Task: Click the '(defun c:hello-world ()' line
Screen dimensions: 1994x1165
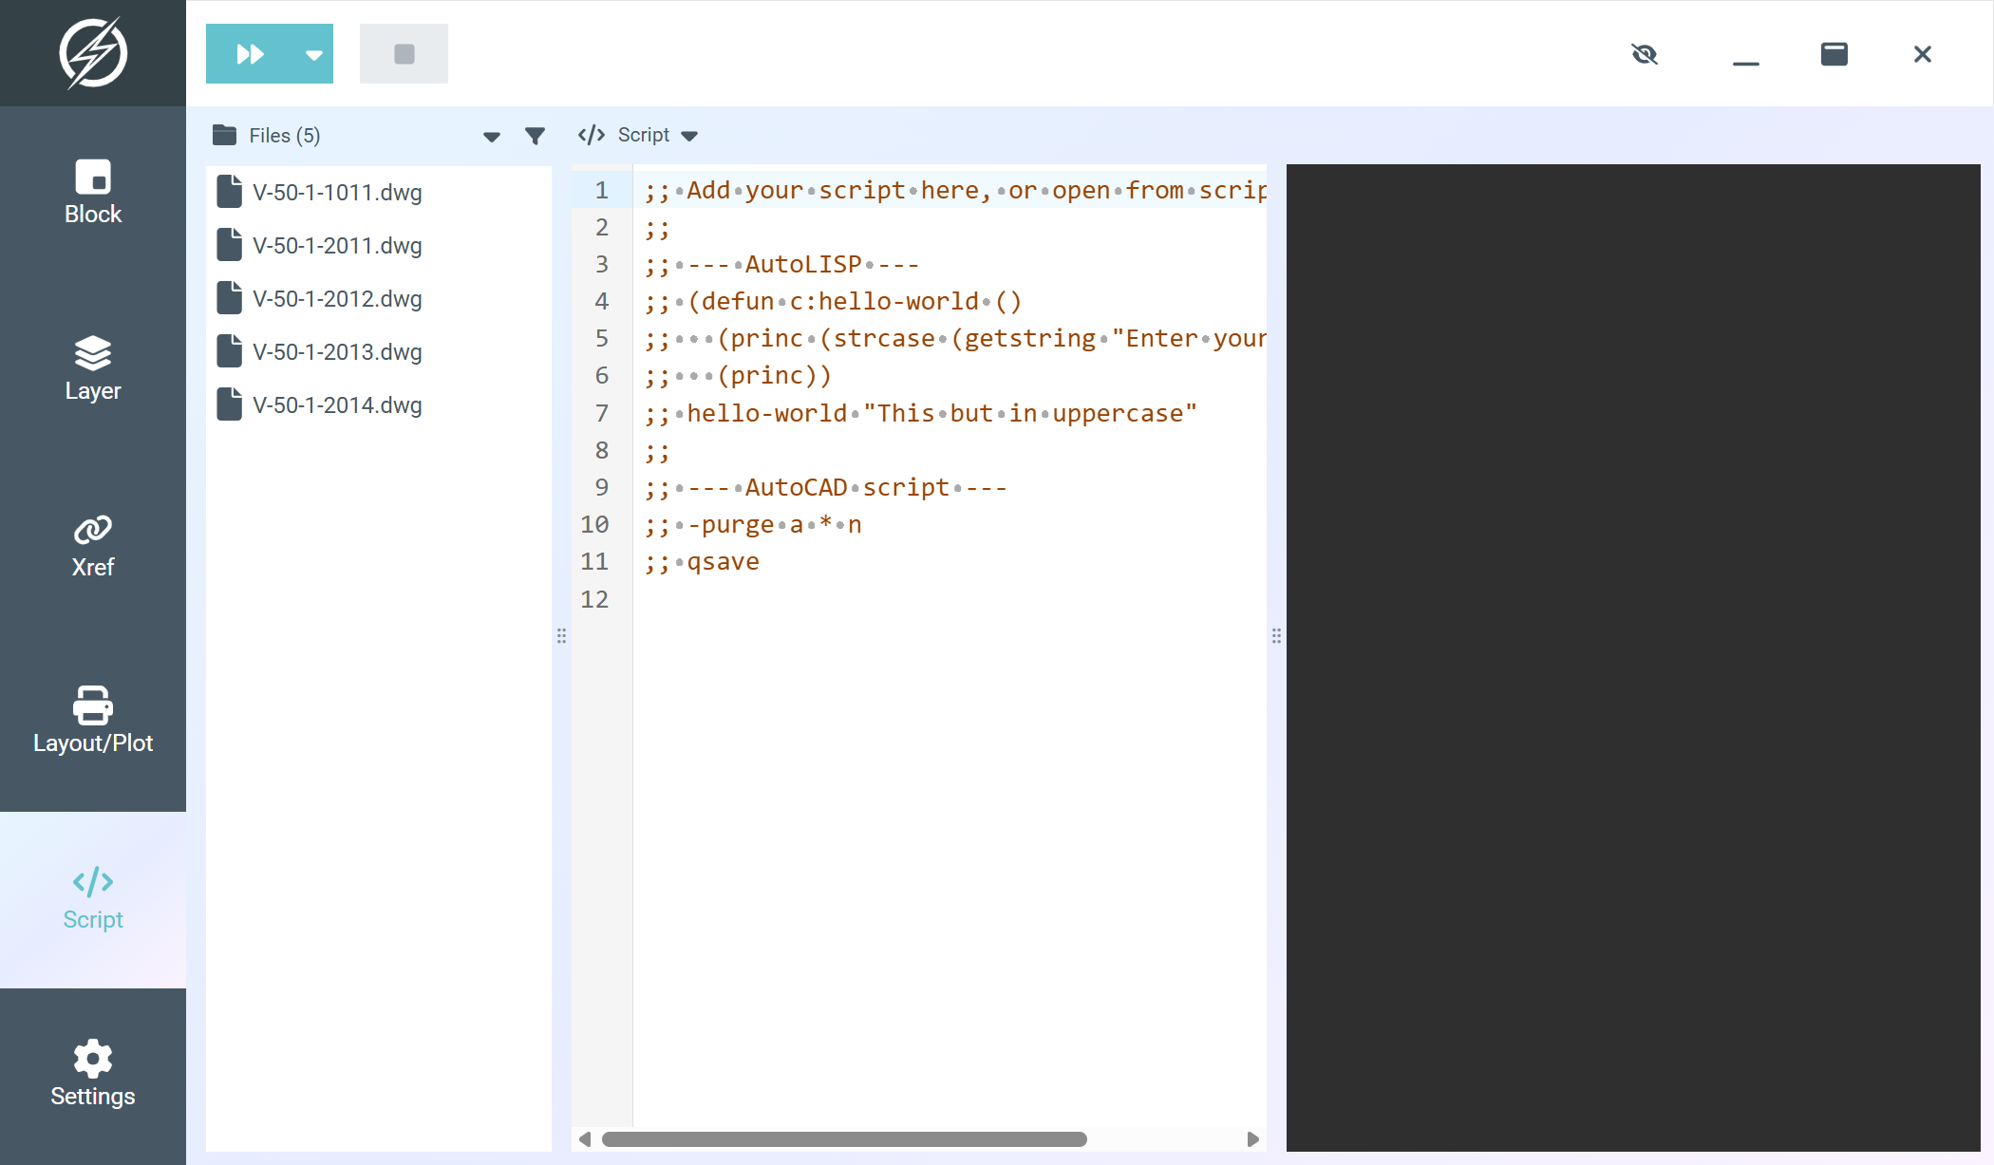Action: 833,302
